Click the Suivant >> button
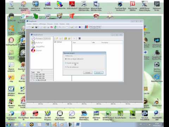 point(99,73)
